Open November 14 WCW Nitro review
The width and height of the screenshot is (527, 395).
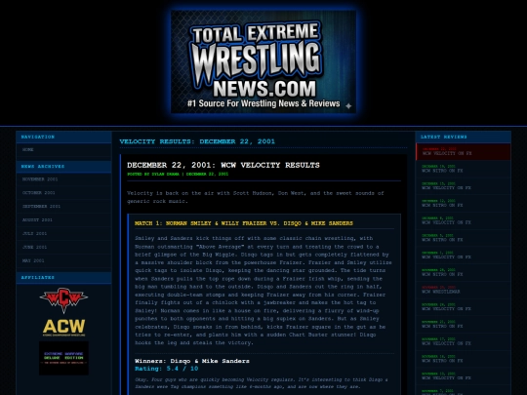pyautogui.click(x=464, y=359)
